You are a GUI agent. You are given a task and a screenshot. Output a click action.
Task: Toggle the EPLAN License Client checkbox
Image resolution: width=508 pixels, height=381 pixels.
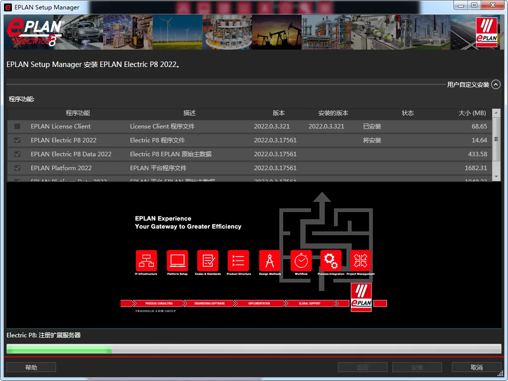(18, 127)
